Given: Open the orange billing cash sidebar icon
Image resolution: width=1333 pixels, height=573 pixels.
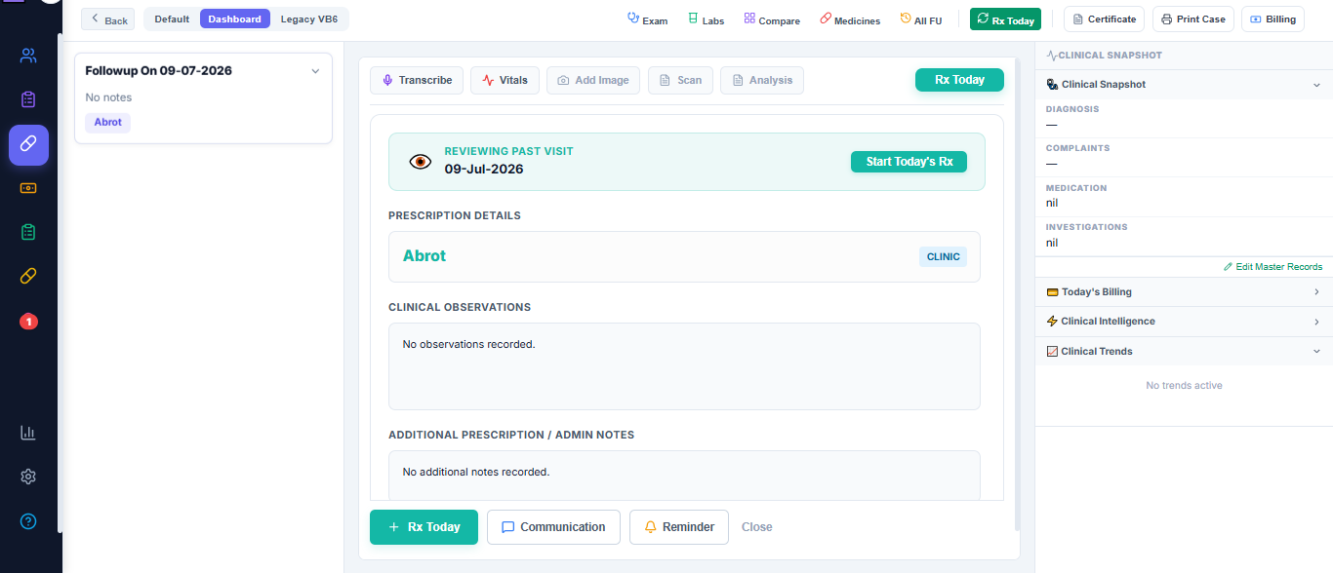Looking at the screenshot, I should tap(28, 188).
